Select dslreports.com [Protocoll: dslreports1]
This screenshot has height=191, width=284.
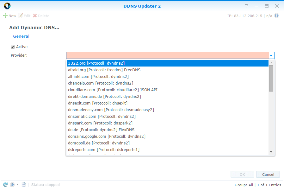pos(168,150)
